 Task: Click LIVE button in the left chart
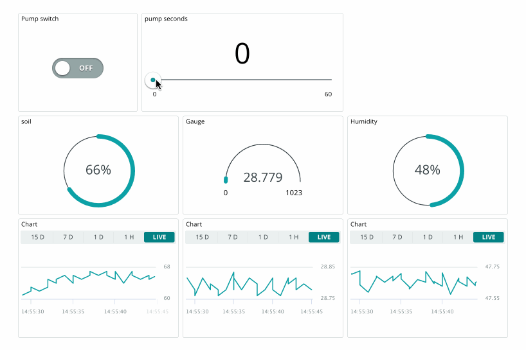159,237
